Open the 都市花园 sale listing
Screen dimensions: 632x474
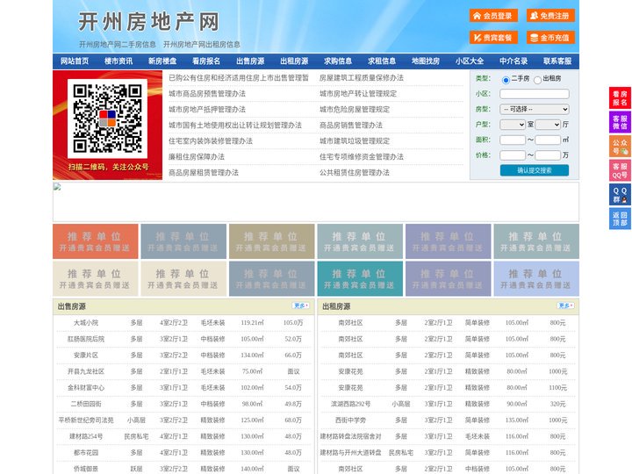tap(86, 452)
